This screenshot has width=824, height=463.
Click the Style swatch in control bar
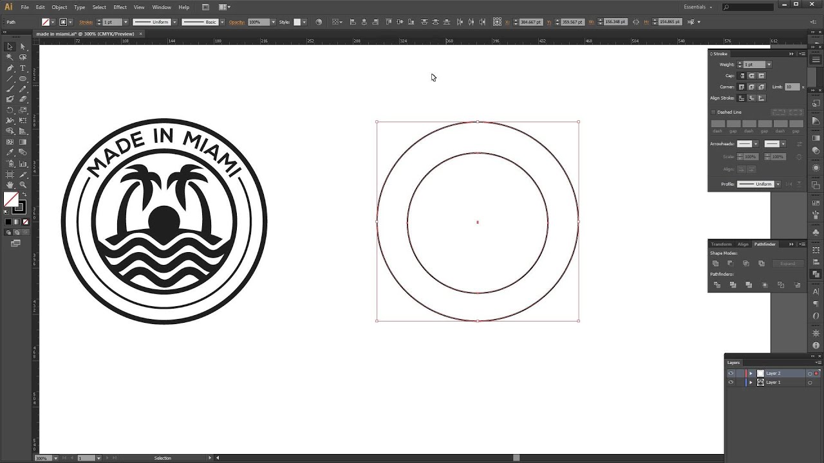coord(297,22)
